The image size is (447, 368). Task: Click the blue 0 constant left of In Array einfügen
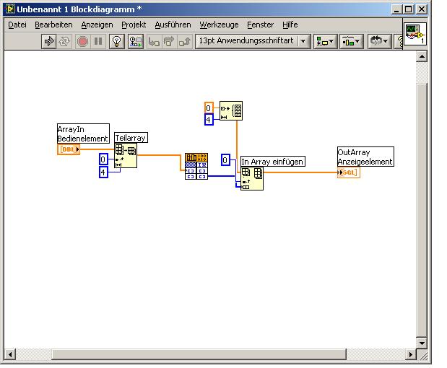tap(225, 160)
